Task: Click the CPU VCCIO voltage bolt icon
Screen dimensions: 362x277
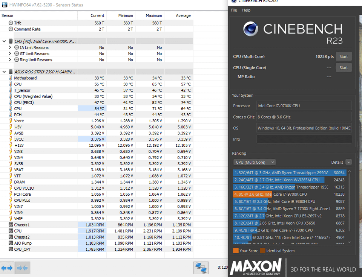Action: point(11,188)
